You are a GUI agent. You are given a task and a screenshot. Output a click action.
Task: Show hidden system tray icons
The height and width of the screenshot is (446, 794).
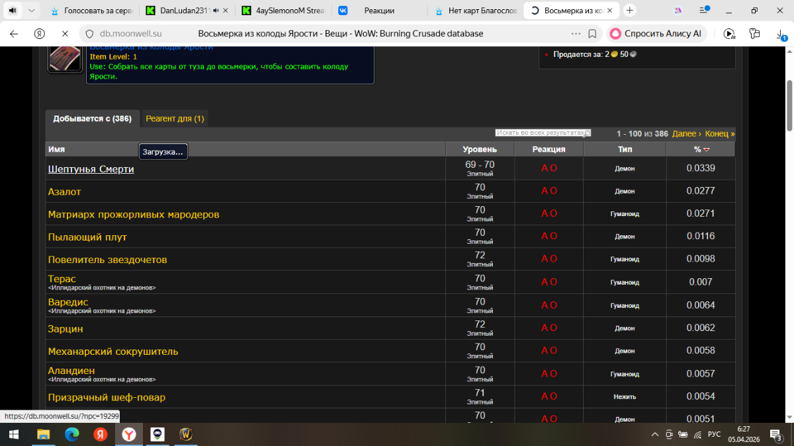coord(655,434)
